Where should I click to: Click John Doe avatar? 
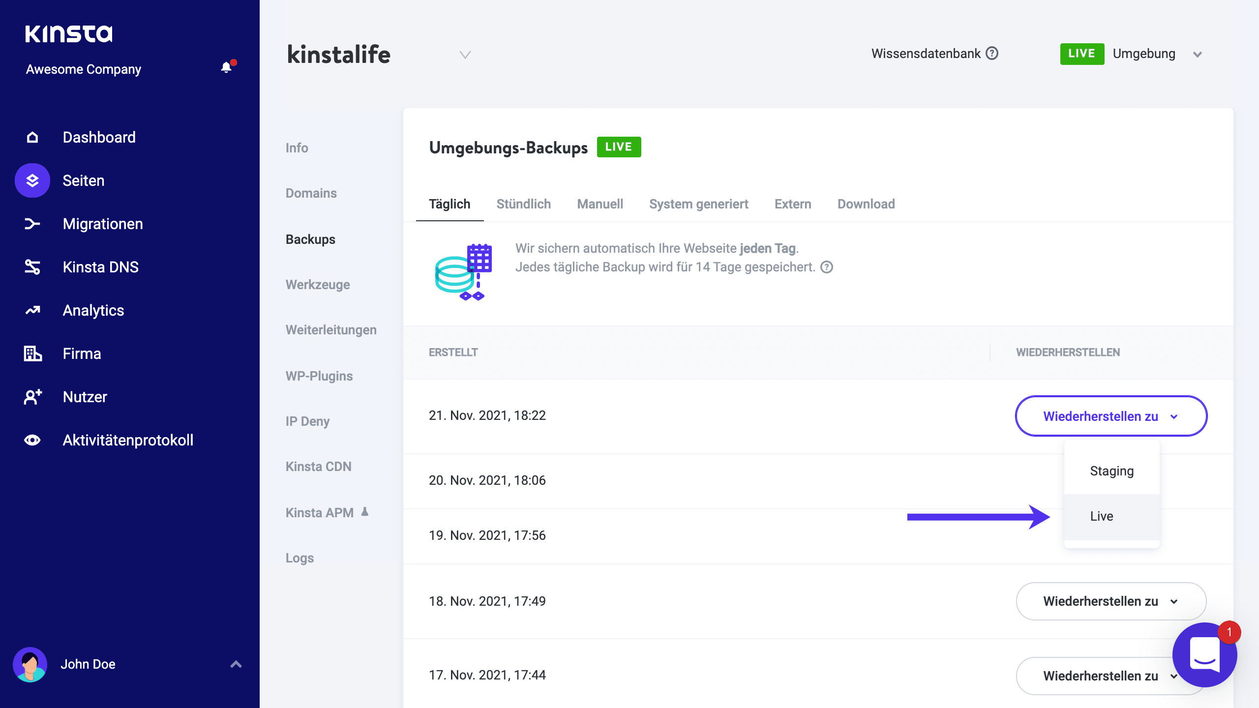pyautogui.click(x=30, y=664)
